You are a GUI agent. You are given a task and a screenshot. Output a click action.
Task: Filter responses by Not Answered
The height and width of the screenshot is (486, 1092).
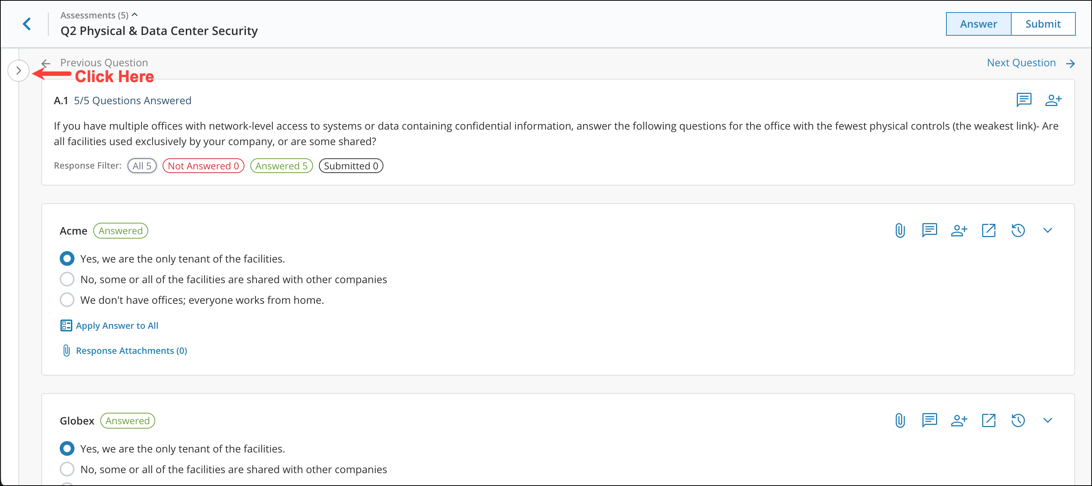coord(203,166)
